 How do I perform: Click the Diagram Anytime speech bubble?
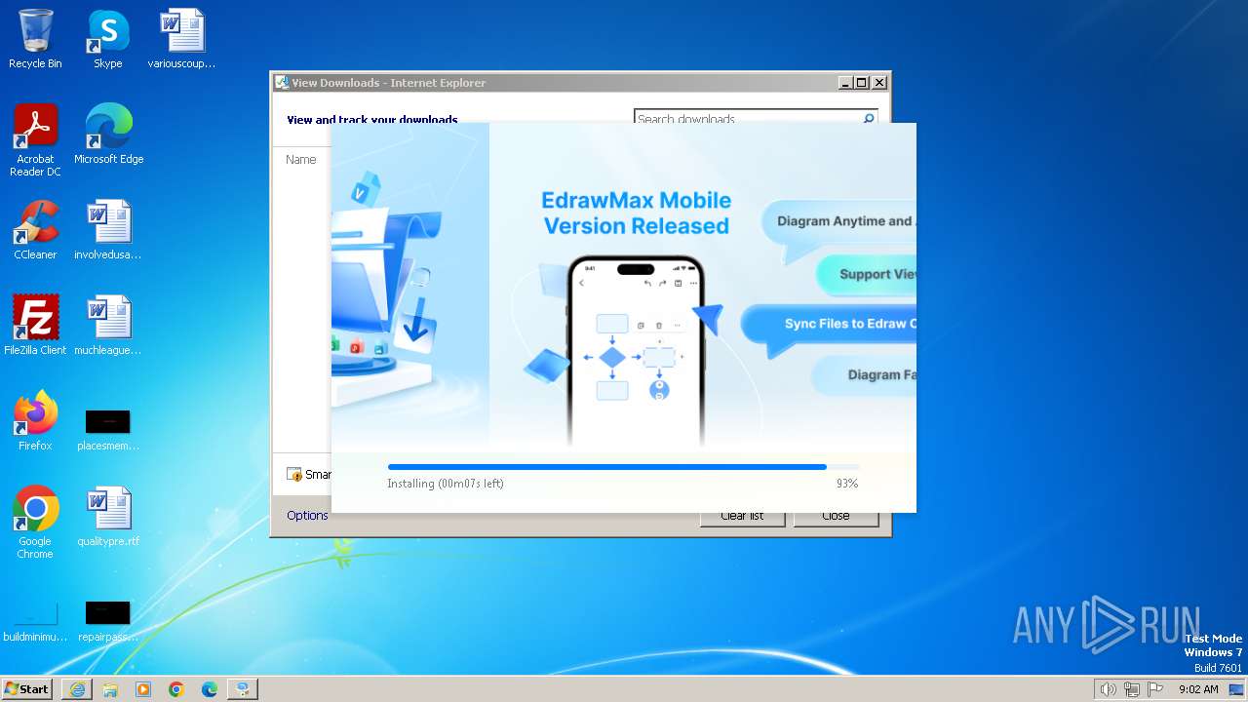coord(838,223)
